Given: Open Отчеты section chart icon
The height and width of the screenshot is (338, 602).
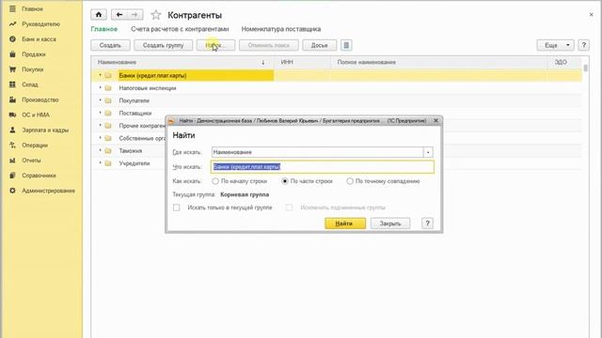Looking at the screenshot, I should click(x=12, y=161).
